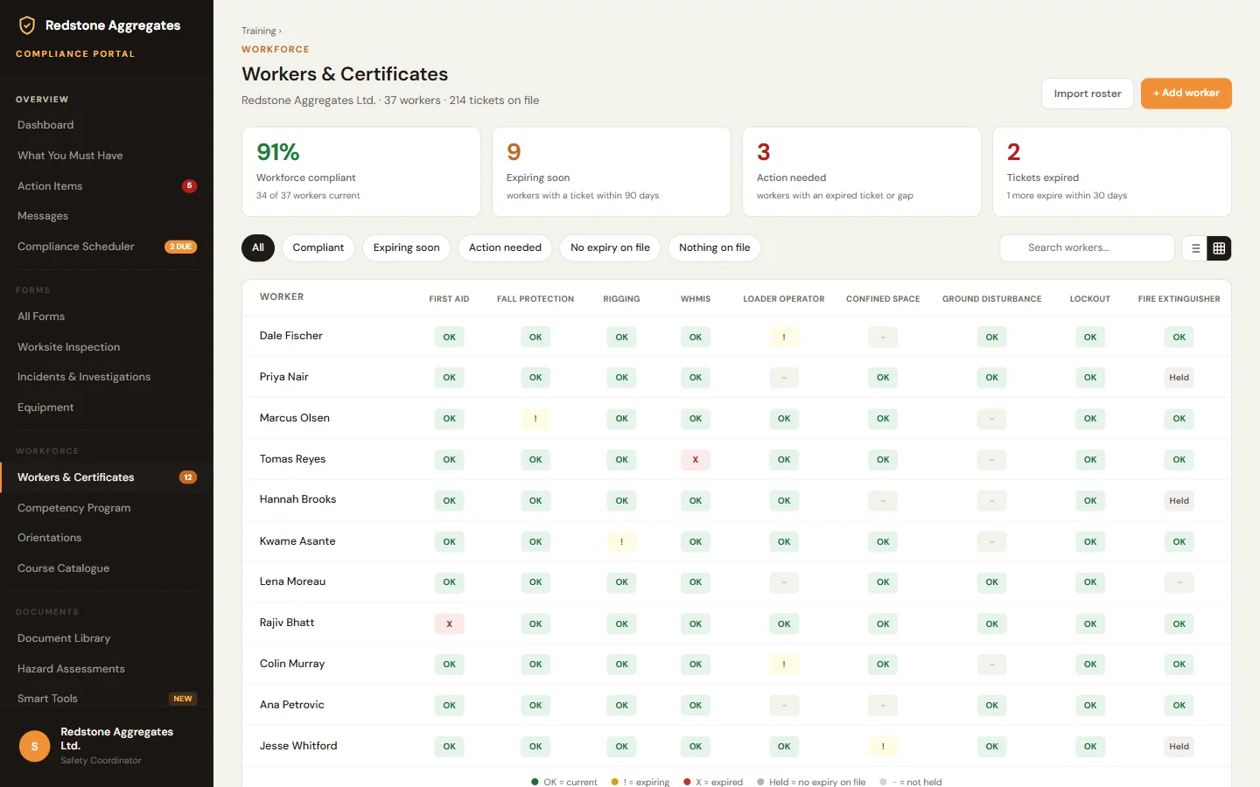This screenshot has height=787, width=1260.
Task: Open the 91% Workforce compliant card
Action: point(361,172)
